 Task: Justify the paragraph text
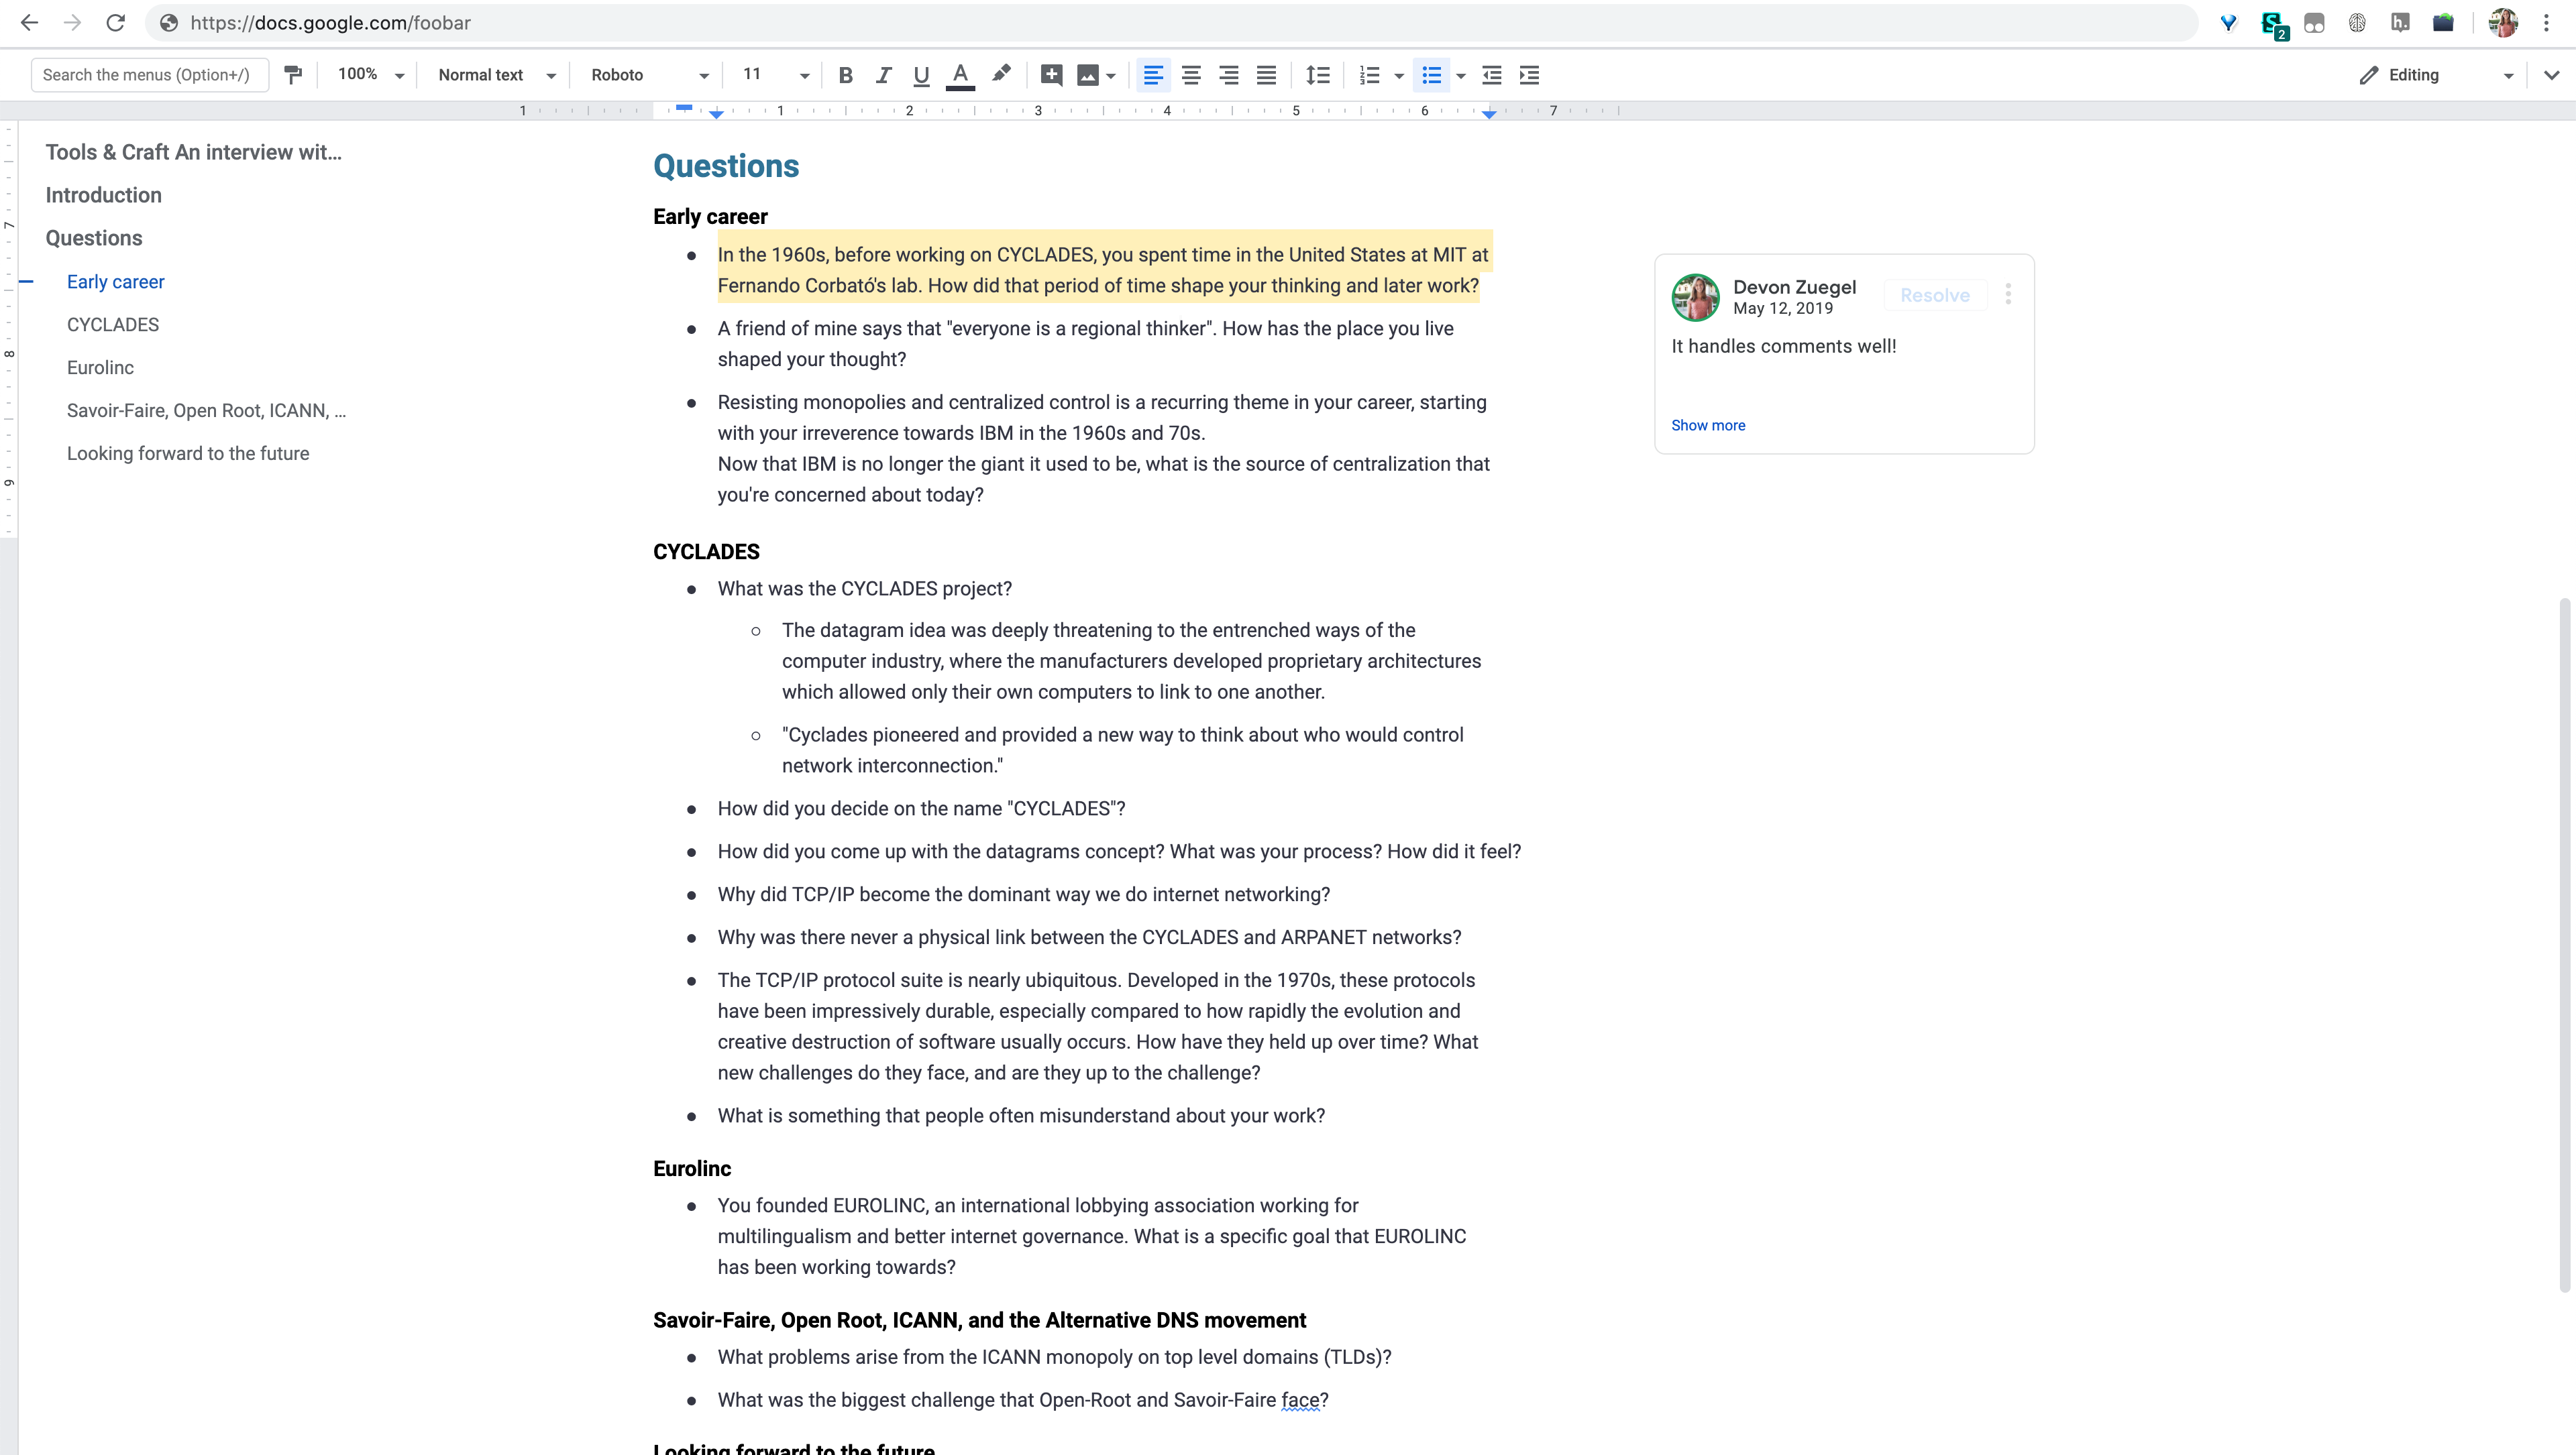click(1266, 75)
